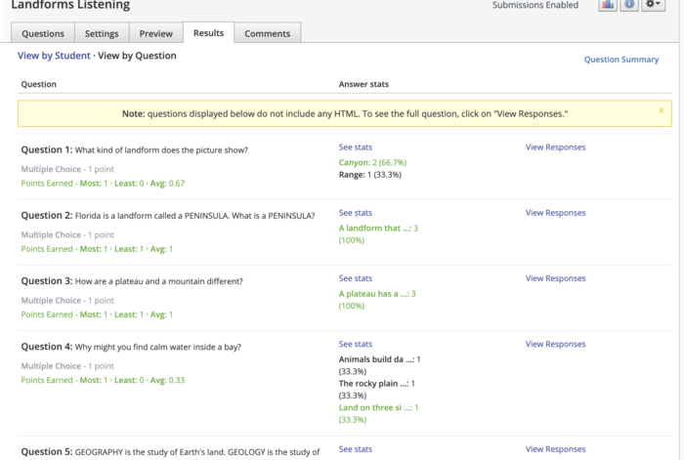Viewport: 684px width, 460px height.
Task: Select the Comments tab
Action: coord(267,34)
